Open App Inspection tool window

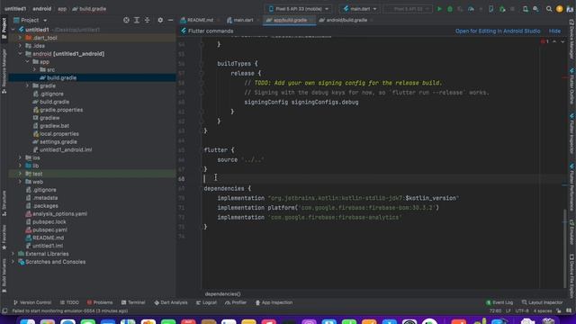click(274, 302)
